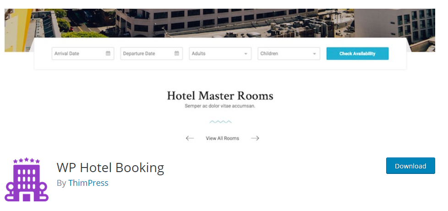
Task: Select the Adults combo box
Action: pos(220,54)
